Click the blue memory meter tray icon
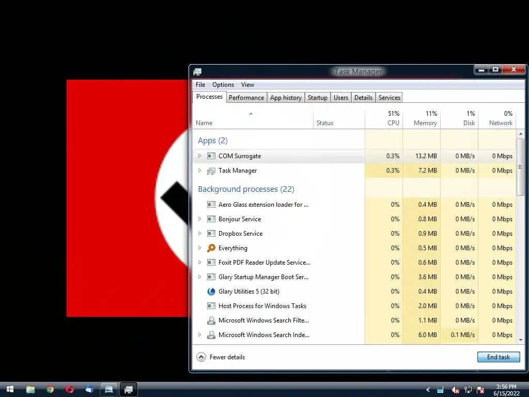Viewport: 529px width, 397px height. [x=440, y=390]
